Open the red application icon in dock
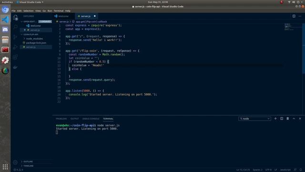 click(x=5, y=50)
